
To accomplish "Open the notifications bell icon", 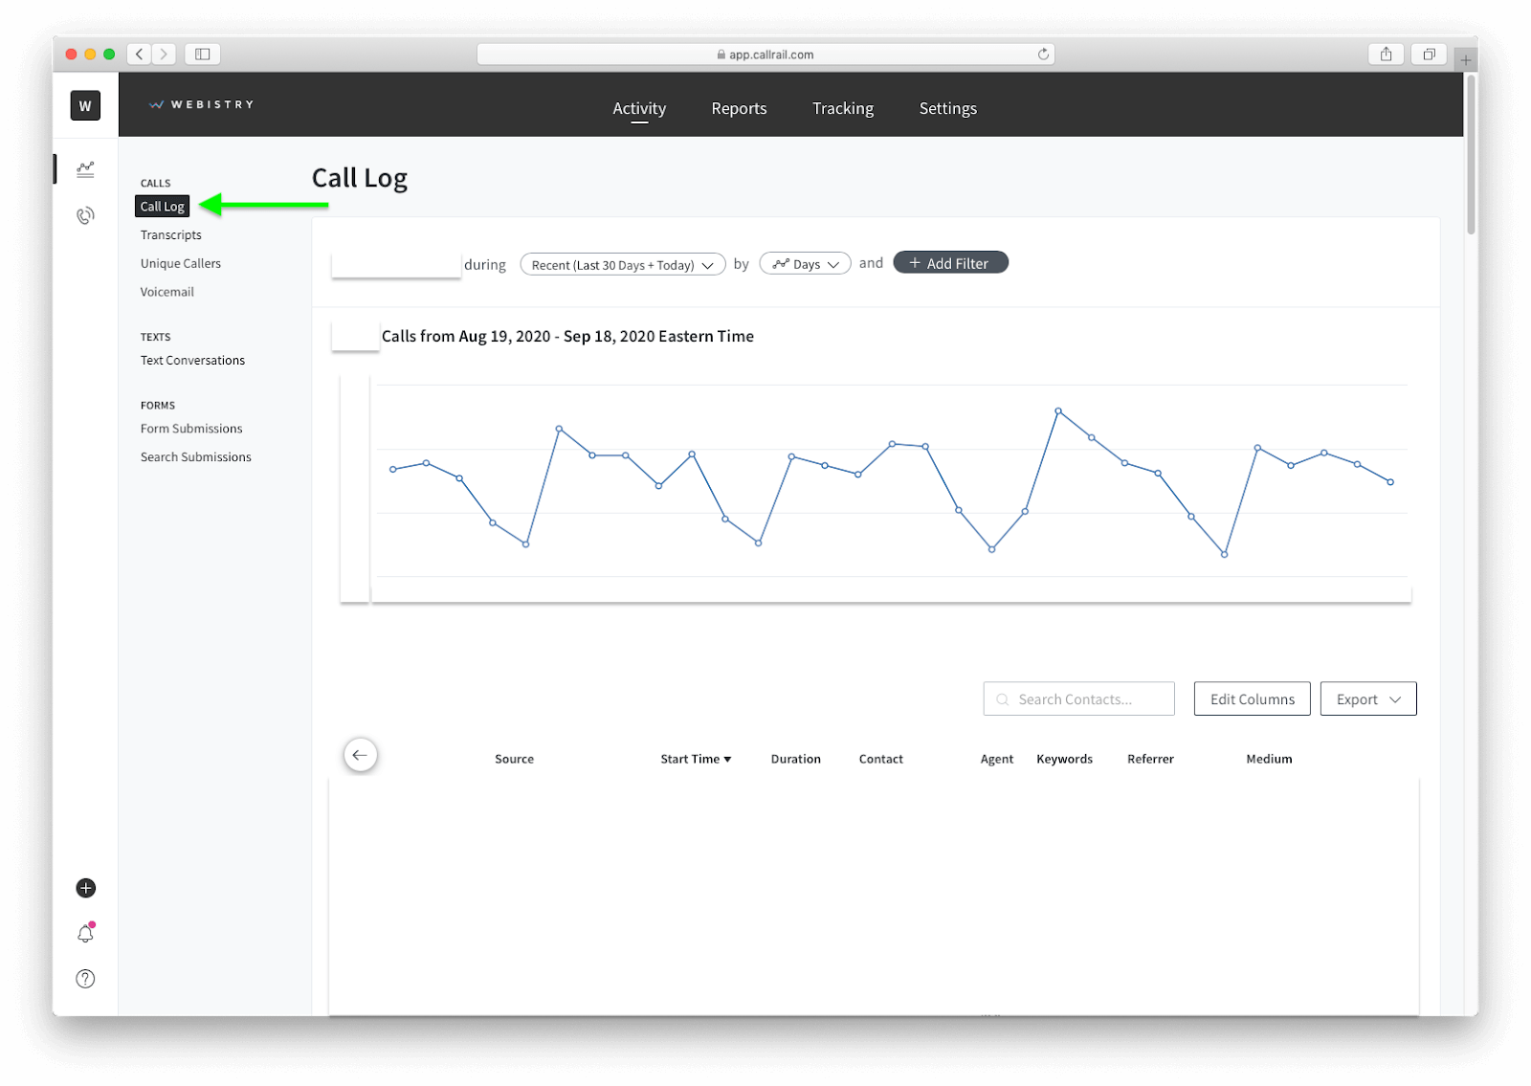I will tap(84, 934).
